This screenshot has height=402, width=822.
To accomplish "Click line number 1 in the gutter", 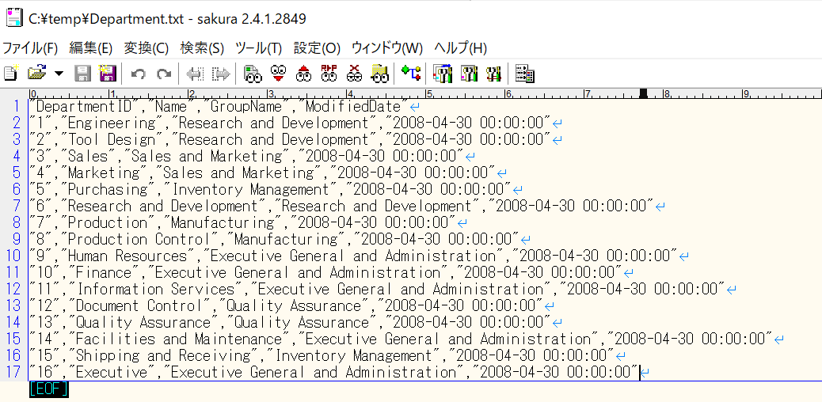I will click(17, 107).
